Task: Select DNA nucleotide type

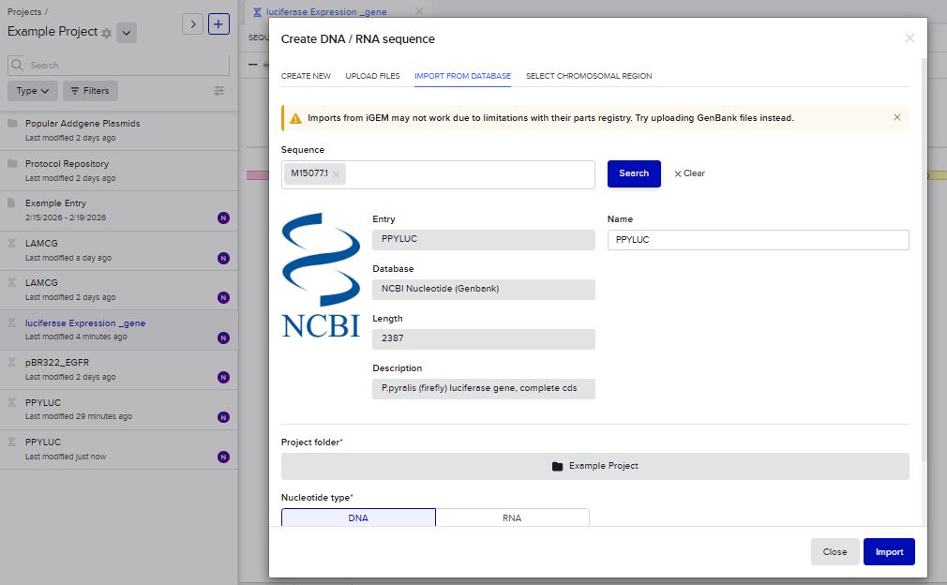Action: coord(358,517)
